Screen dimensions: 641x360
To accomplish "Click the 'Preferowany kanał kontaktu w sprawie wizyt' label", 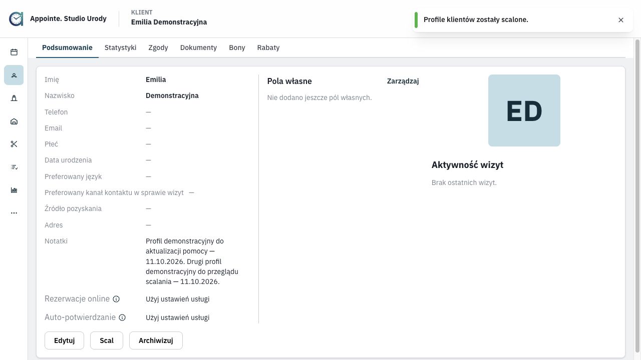I will click(x=114, y=192).
